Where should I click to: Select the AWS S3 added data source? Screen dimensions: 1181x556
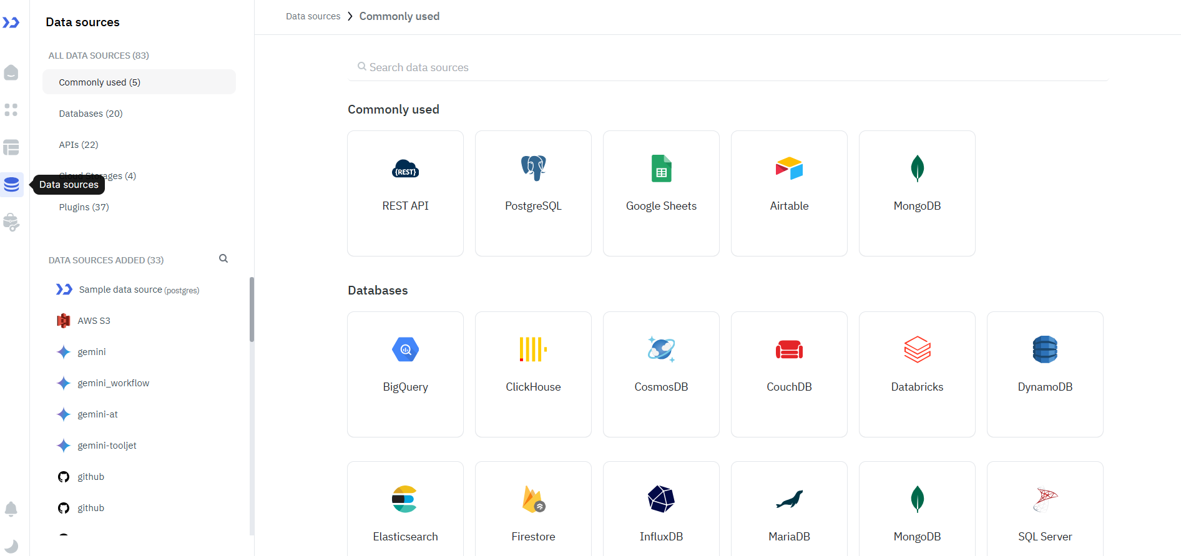pyautogui.click(x=94, y=321)
